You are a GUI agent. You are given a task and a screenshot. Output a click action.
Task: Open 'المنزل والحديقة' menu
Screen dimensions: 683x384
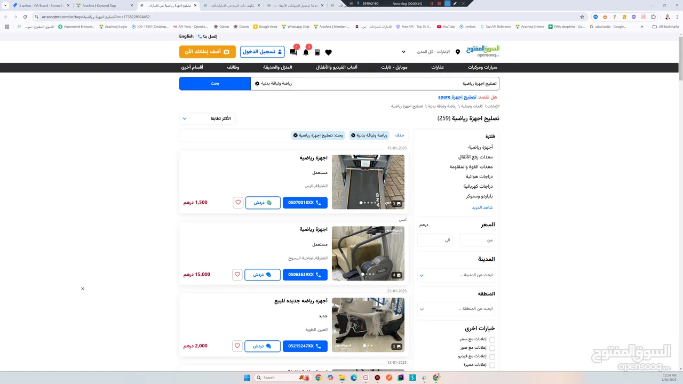tap(277, 68)
